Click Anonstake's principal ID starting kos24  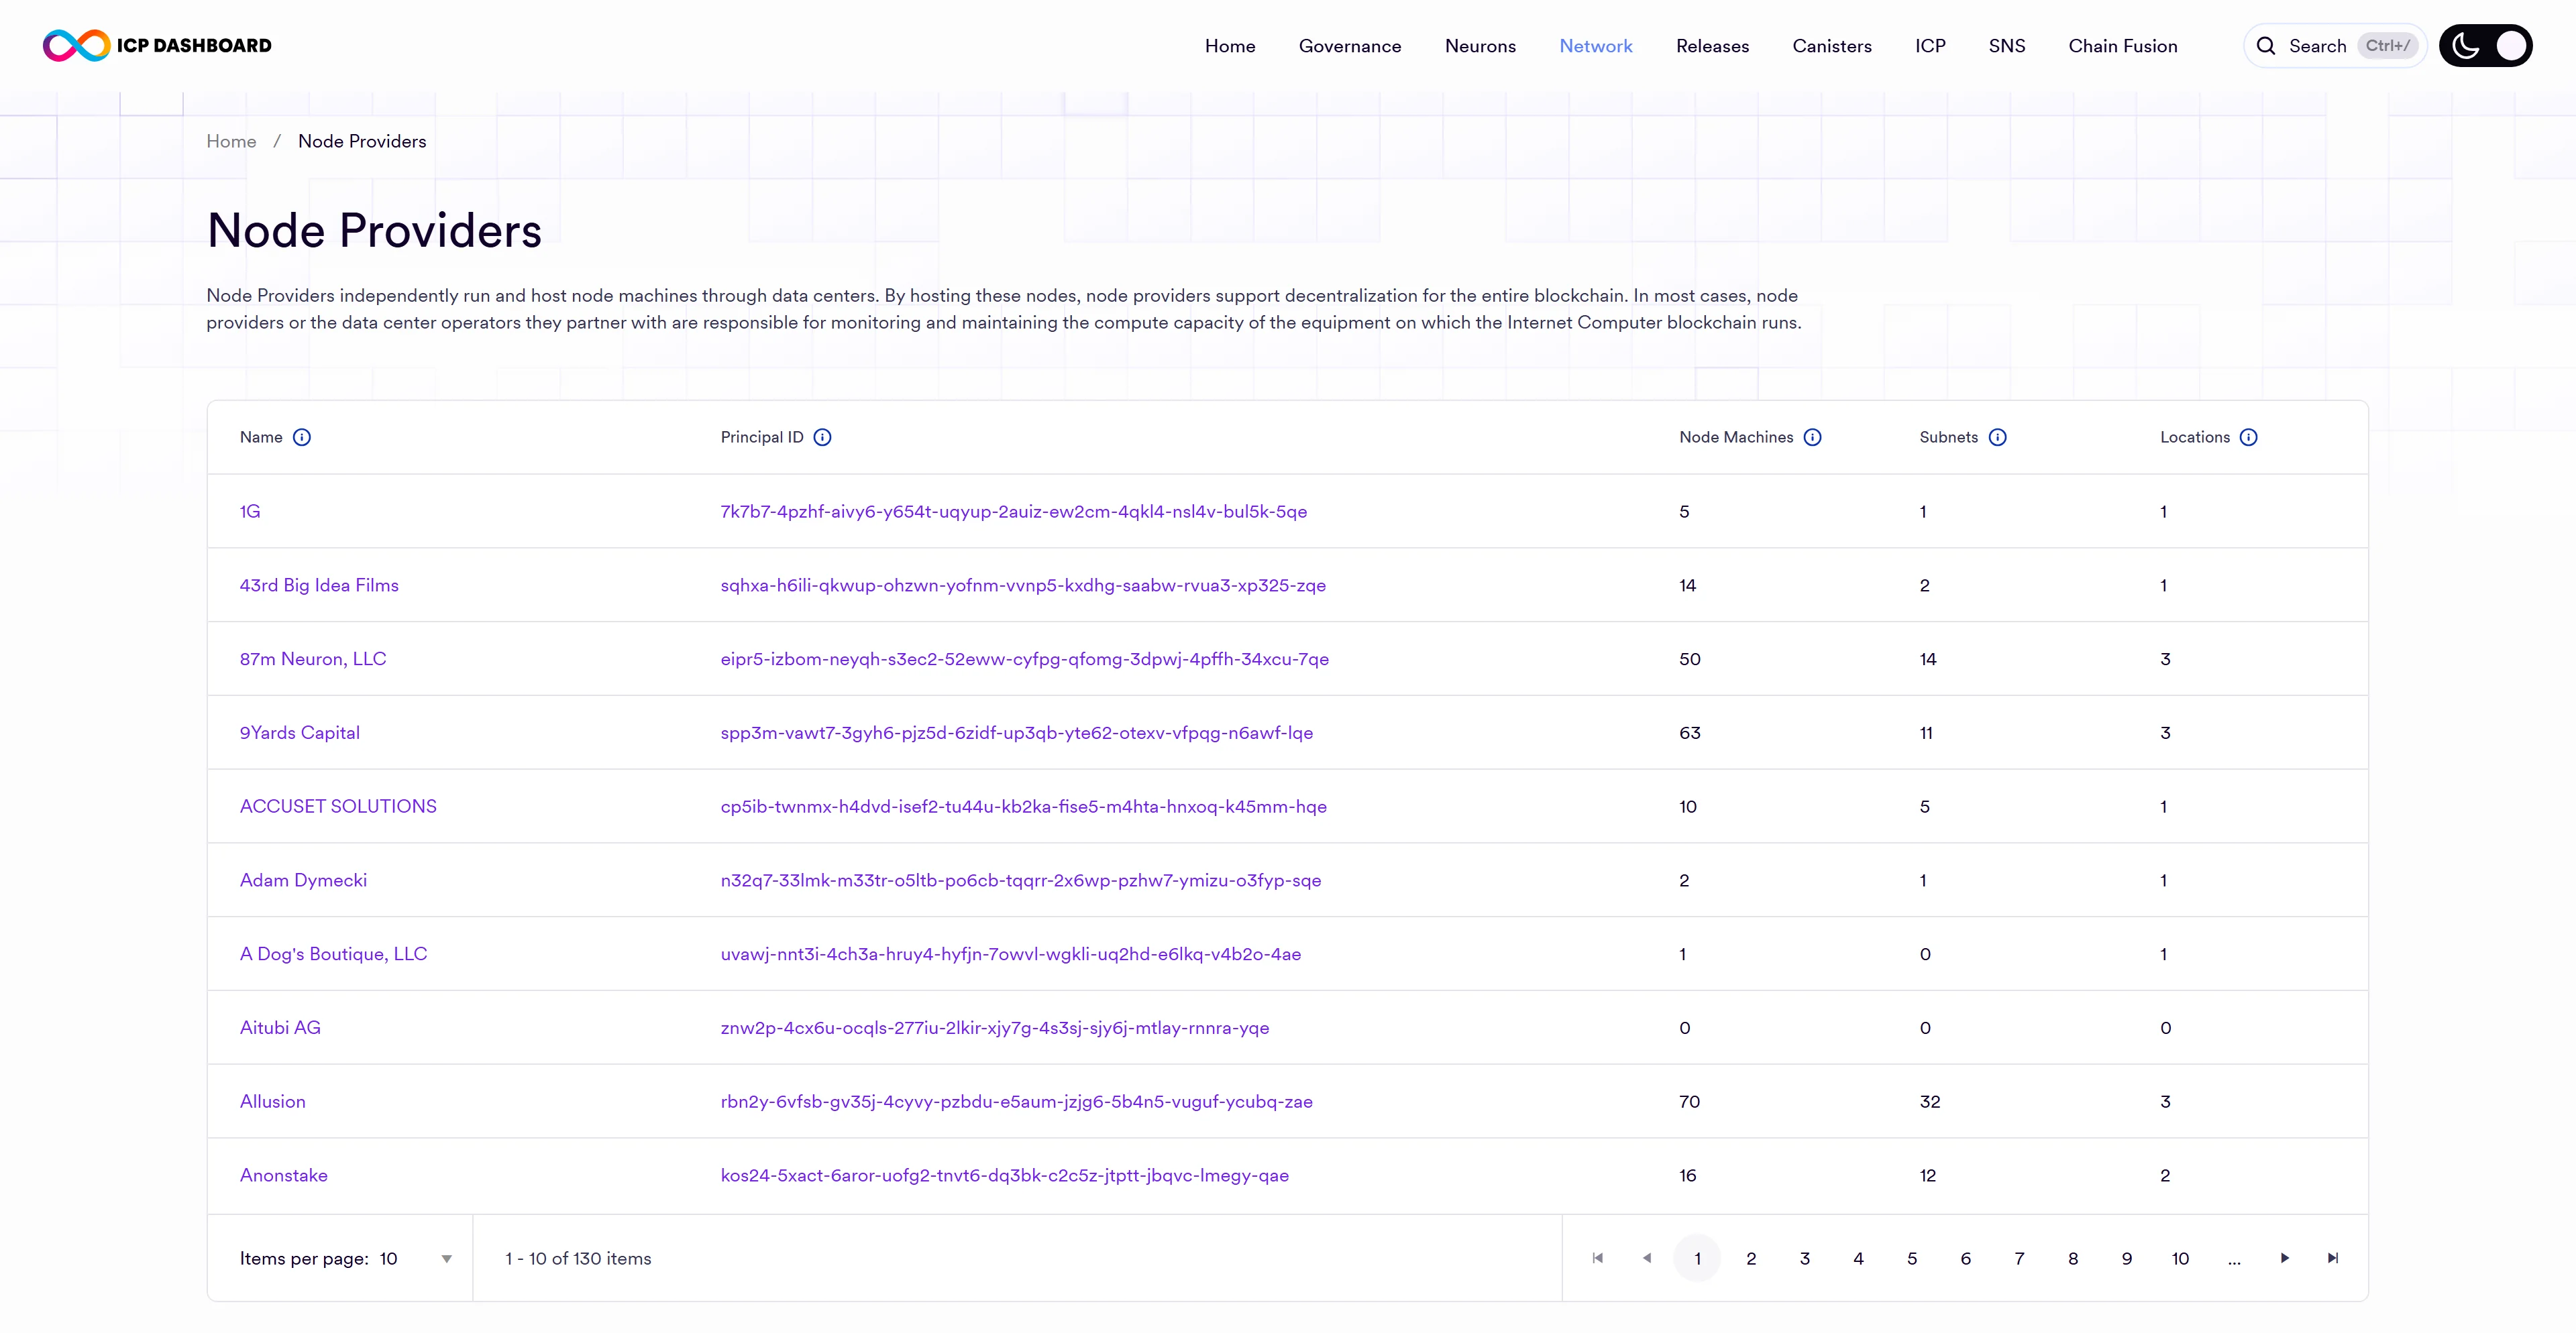click(x=1005, y=1175)
